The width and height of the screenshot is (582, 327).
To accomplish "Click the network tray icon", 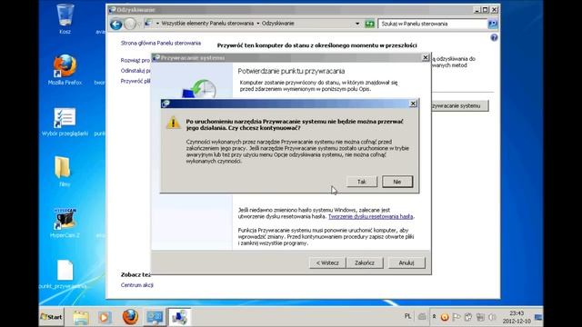I will click(480, 317).
